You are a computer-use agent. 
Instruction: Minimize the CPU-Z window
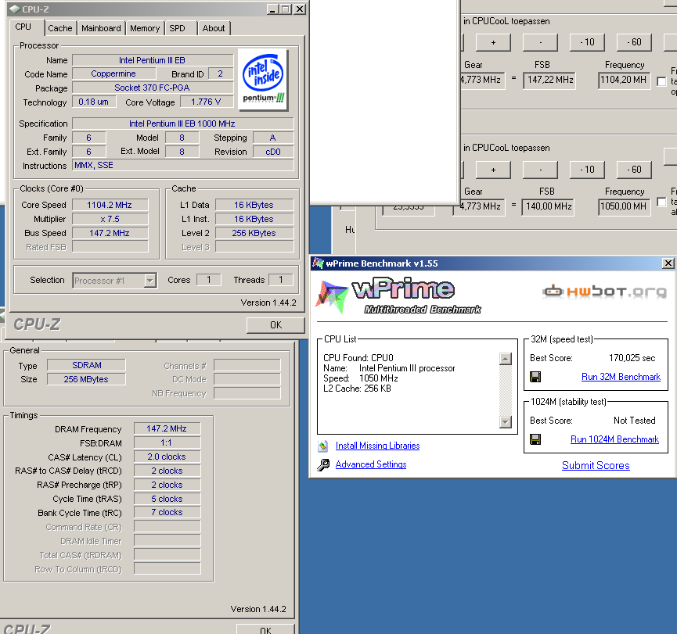(272, 9)
